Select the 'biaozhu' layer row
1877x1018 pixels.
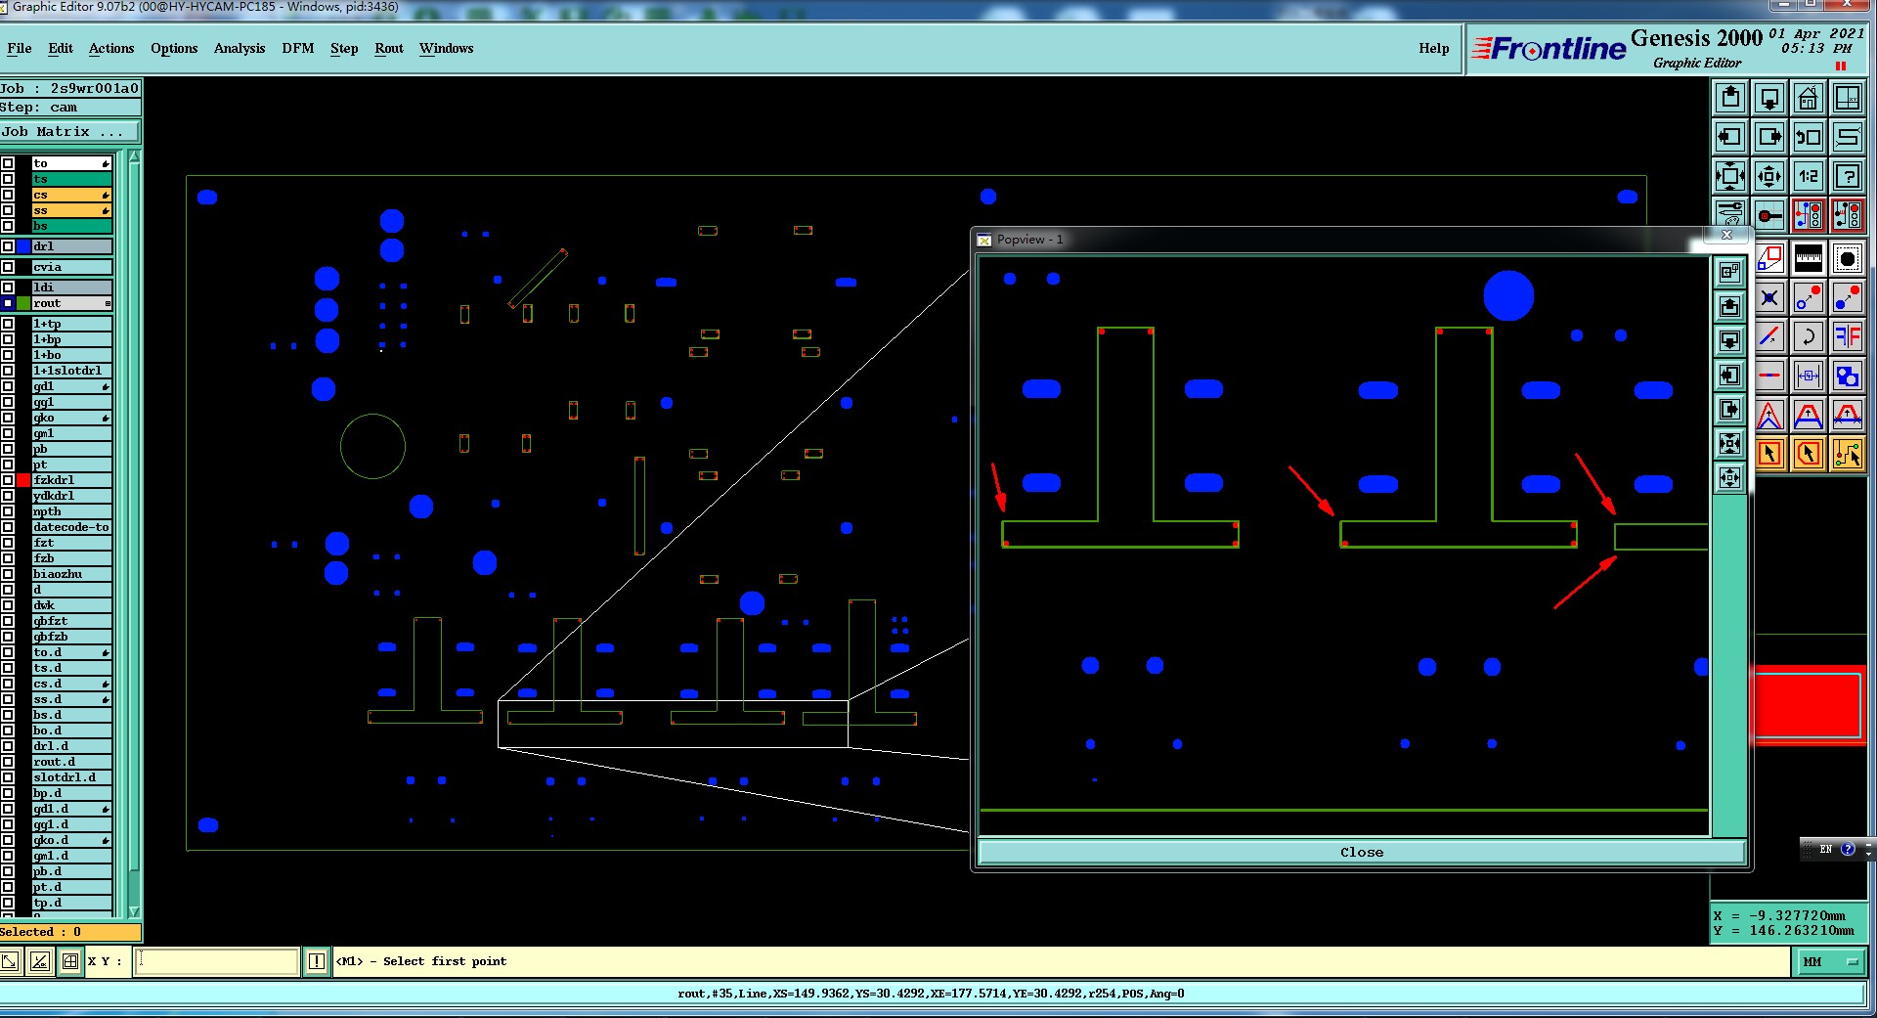(71, 574)
